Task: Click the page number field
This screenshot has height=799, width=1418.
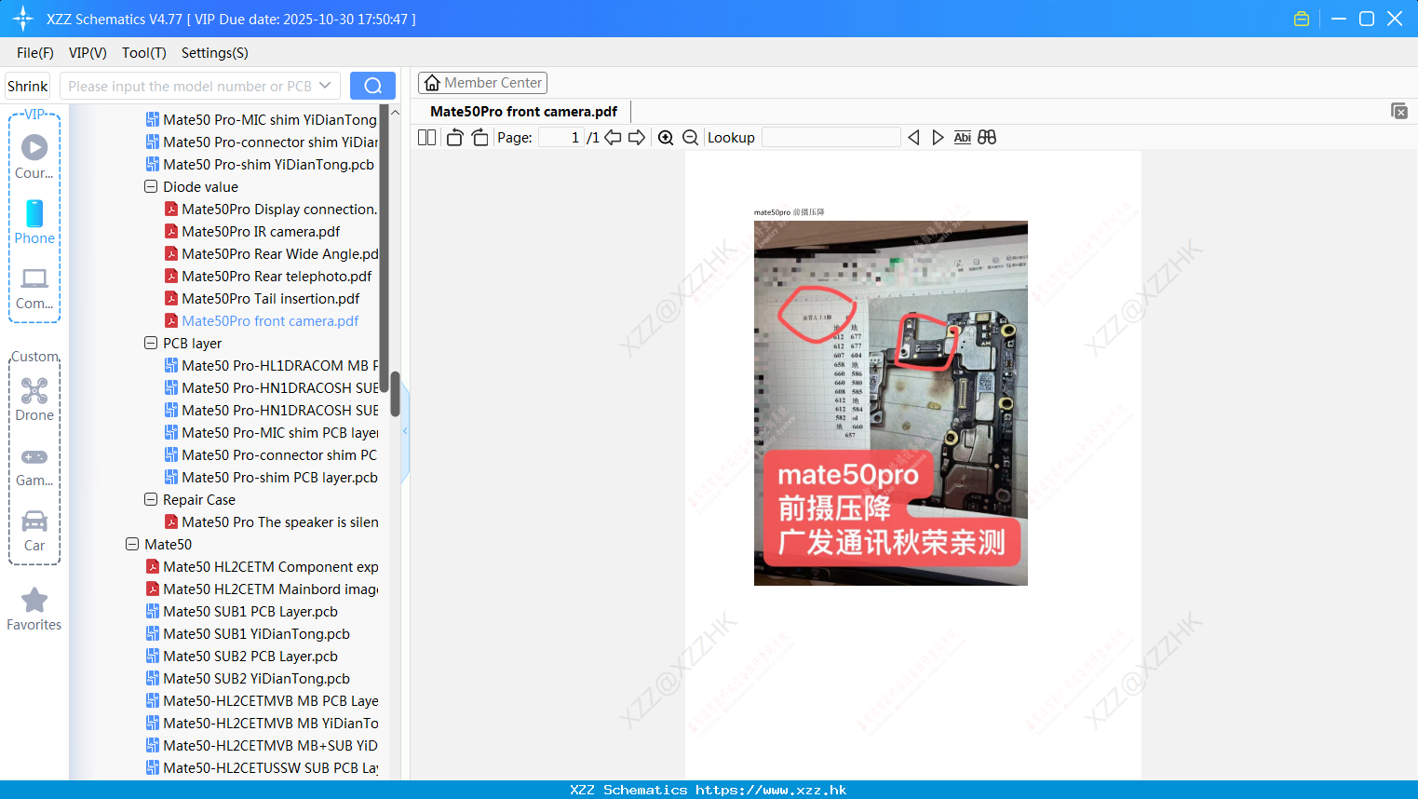Action: click(x=560, y=137)
